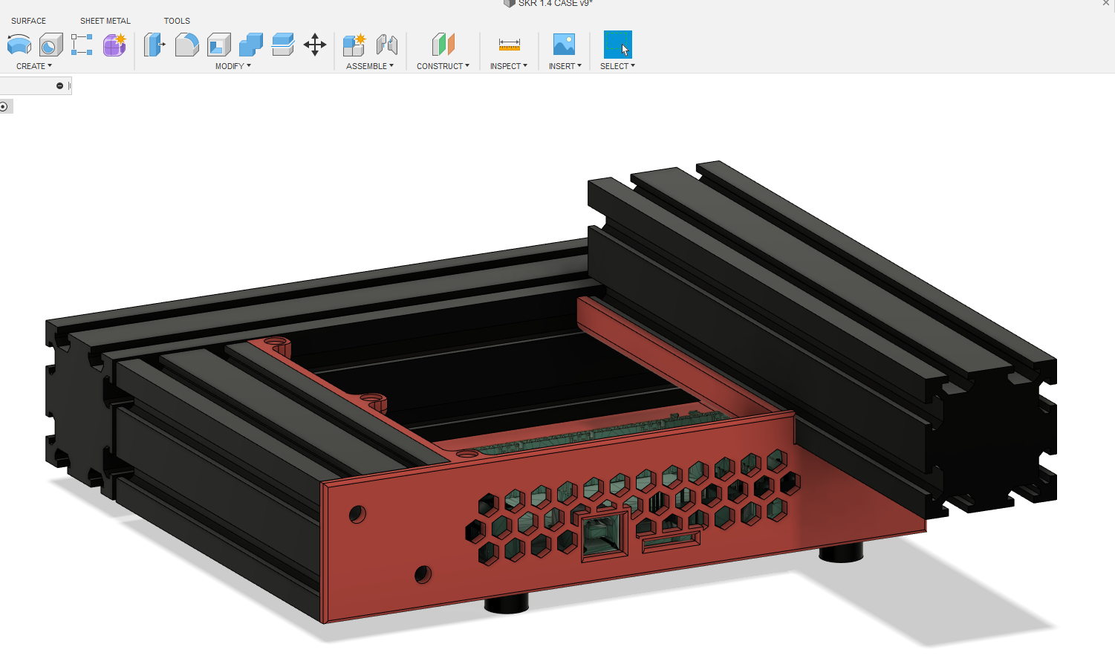Activate the Move/Copy arrows tool
This screenshot has width=1115, height=670.
(315, 45)
